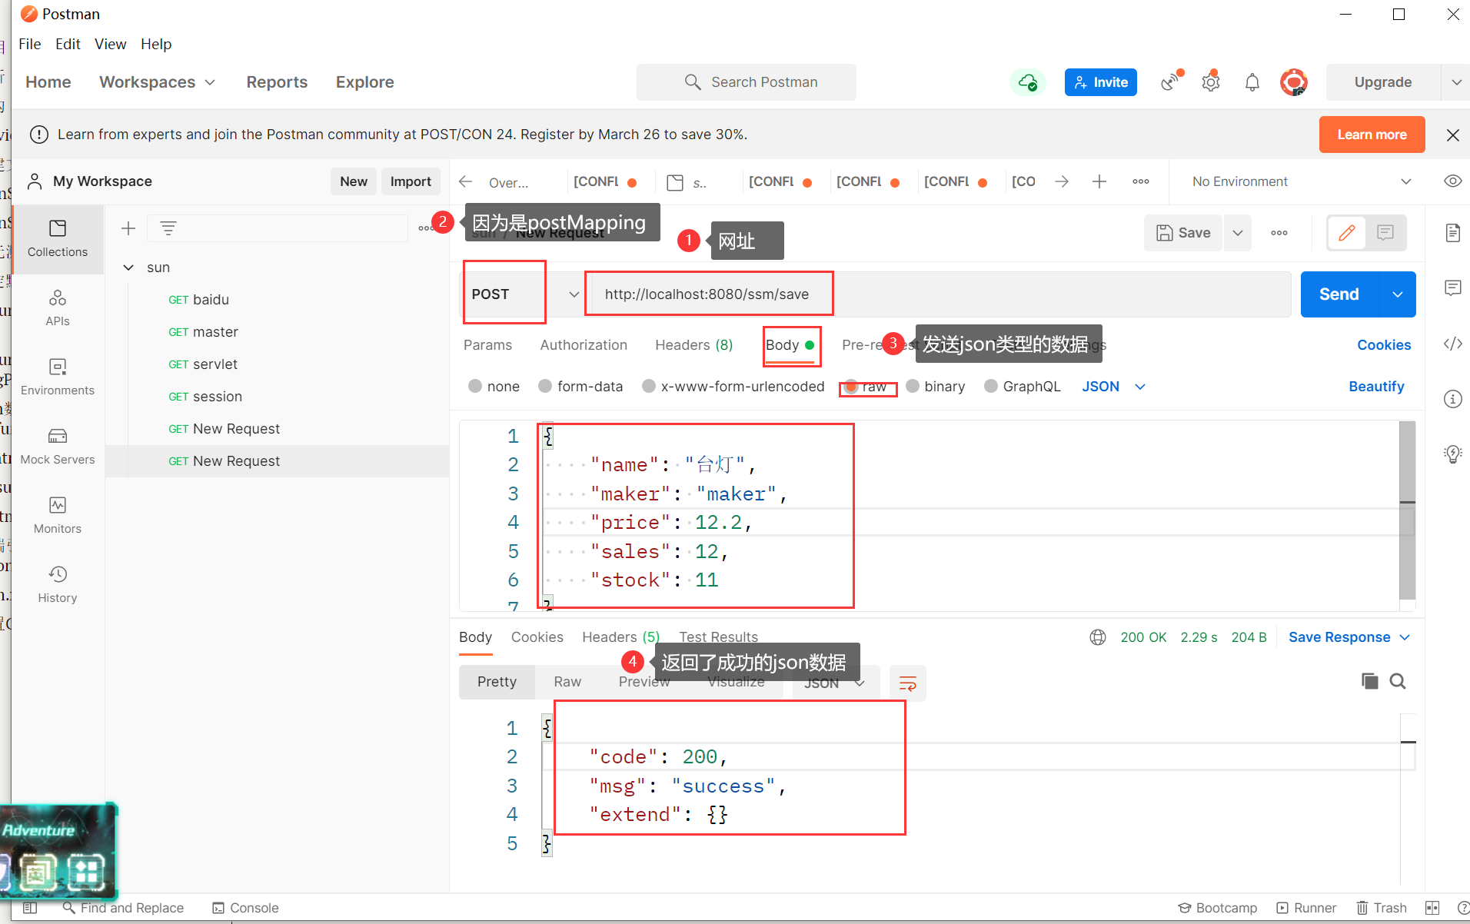Viewport: 1470px width, 924px height.
Task: Click the environment quick look eye icon
Action: point(1452,181)
